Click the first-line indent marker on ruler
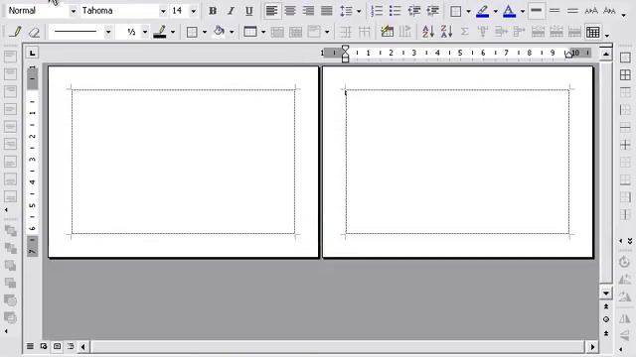The height and width of the screenshot is (357, 636). coord(345,49)
